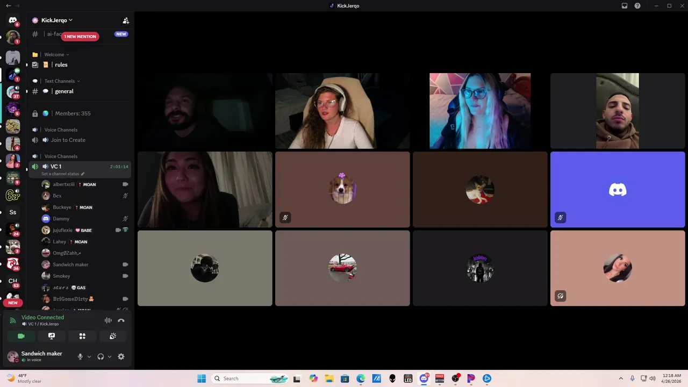688x387 pixels.
Task: Open the KickJerqo server menu dropdown
Action: click(x=57, y=20)
